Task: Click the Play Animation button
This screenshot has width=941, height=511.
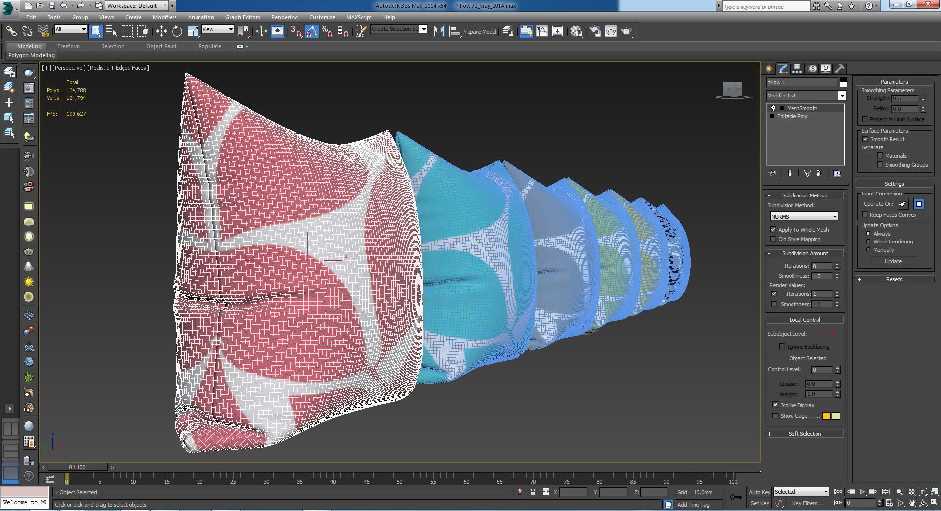Action: tap(862, 492)
